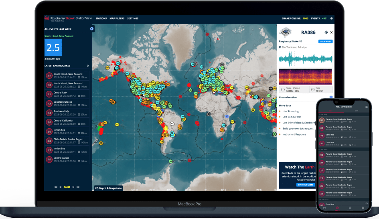The image size is (379, 219).
Task: Switch to the MAP tab on phone
Action: [357, 111]
